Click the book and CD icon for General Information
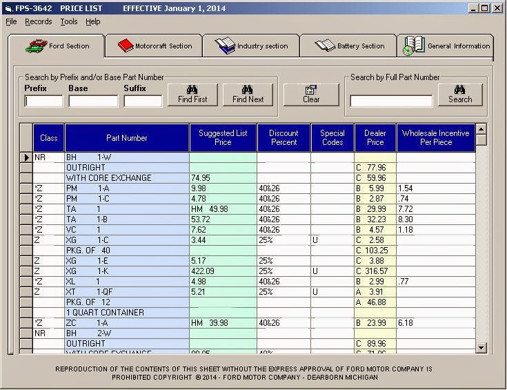The image size is (507, 390). click(414, 46)
